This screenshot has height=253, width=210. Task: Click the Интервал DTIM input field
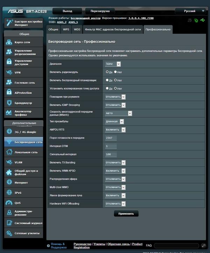click(x=111, y=146)
